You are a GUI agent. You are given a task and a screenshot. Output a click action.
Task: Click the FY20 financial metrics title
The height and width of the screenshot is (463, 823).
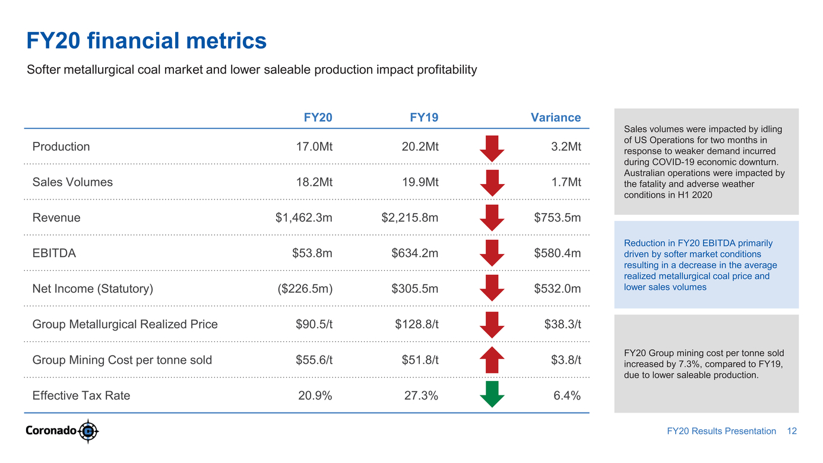tap(147, 41)
